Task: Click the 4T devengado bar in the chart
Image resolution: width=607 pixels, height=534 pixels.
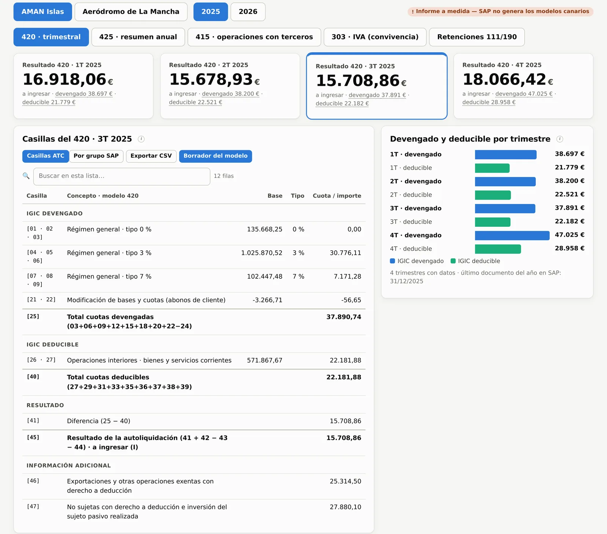Action: [x=512, y=236]
